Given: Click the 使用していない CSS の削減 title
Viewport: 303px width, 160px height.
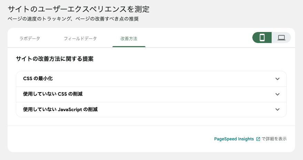Looking at the screenshot, I should 53,94.
